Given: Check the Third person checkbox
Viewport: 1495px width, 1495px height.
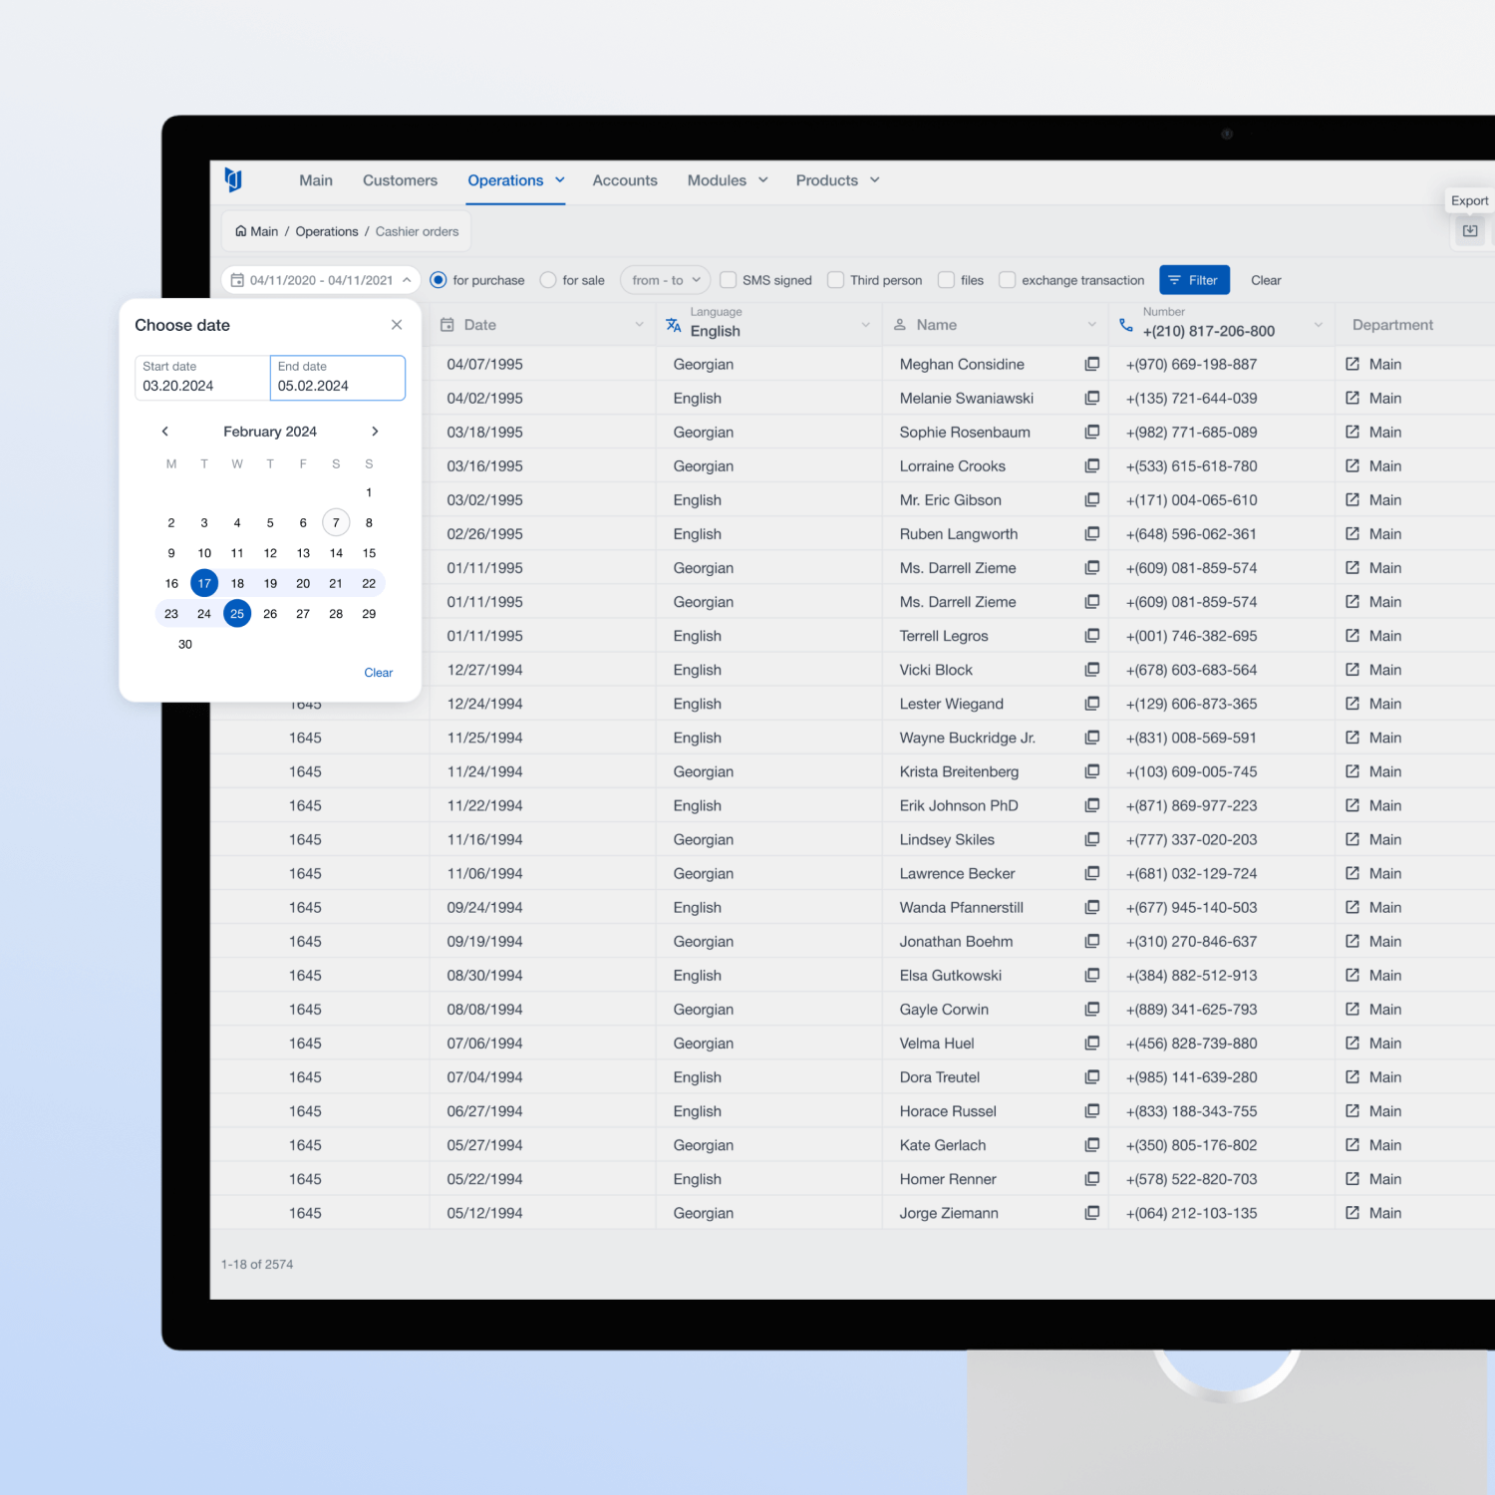Looking at the screenshot, I should click(x=836, y=280).
